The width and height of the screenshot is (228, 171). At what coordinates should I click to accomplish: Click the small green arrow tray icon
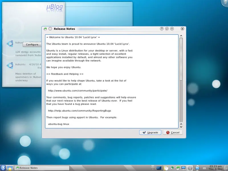click(x=172, y=168)
